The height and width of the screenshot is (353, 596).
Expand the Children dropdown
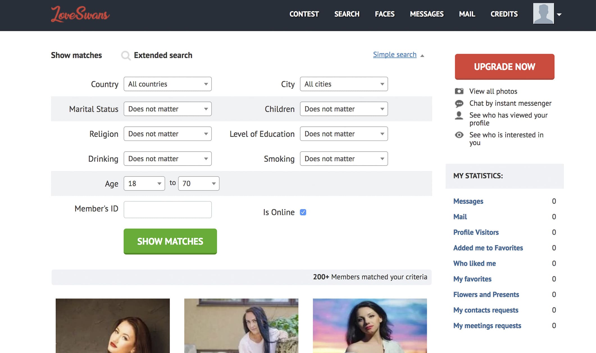coord(344,109)
